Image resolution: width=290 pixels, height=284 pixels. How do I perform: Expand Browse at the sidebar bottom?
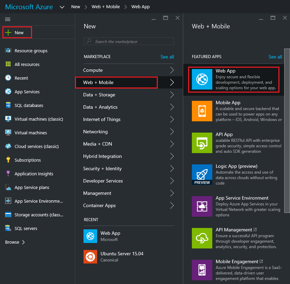[x=15, y=242]
